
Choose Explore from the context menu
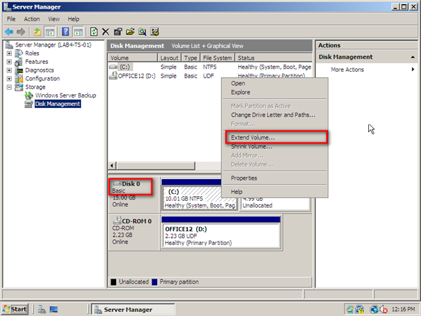click(274, 92)
